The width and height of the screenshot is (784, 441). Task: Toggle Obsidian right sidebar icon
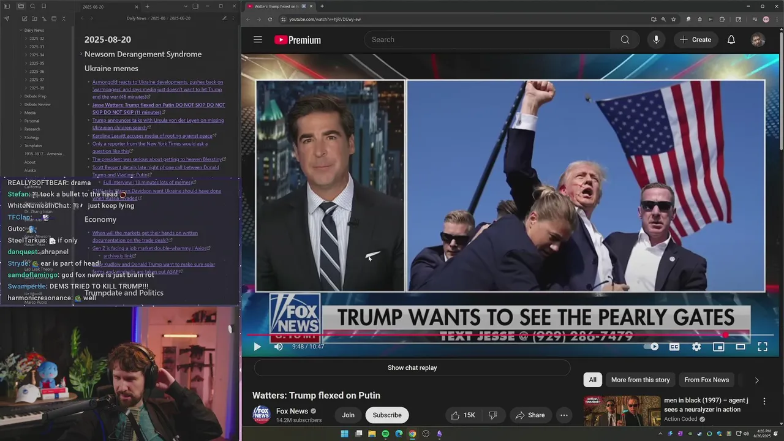tap(195, 6)
